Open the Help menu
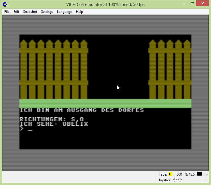The height and width of the screenshot is (185, 211). pyautogui.click(x=79, y=12)
